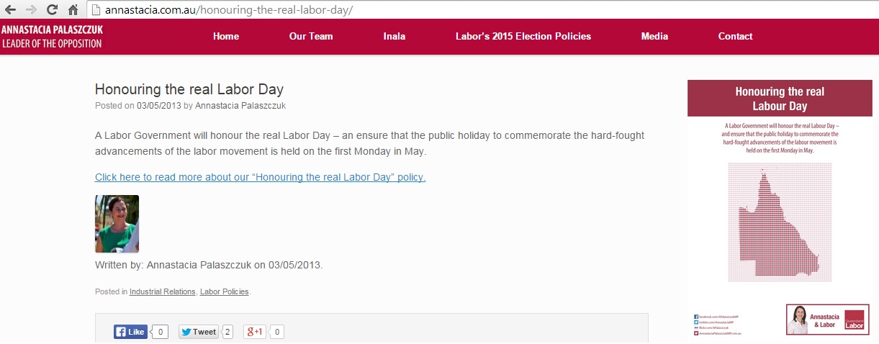Open the Contact menu item

pyautogui.click(x=735, y=36)
